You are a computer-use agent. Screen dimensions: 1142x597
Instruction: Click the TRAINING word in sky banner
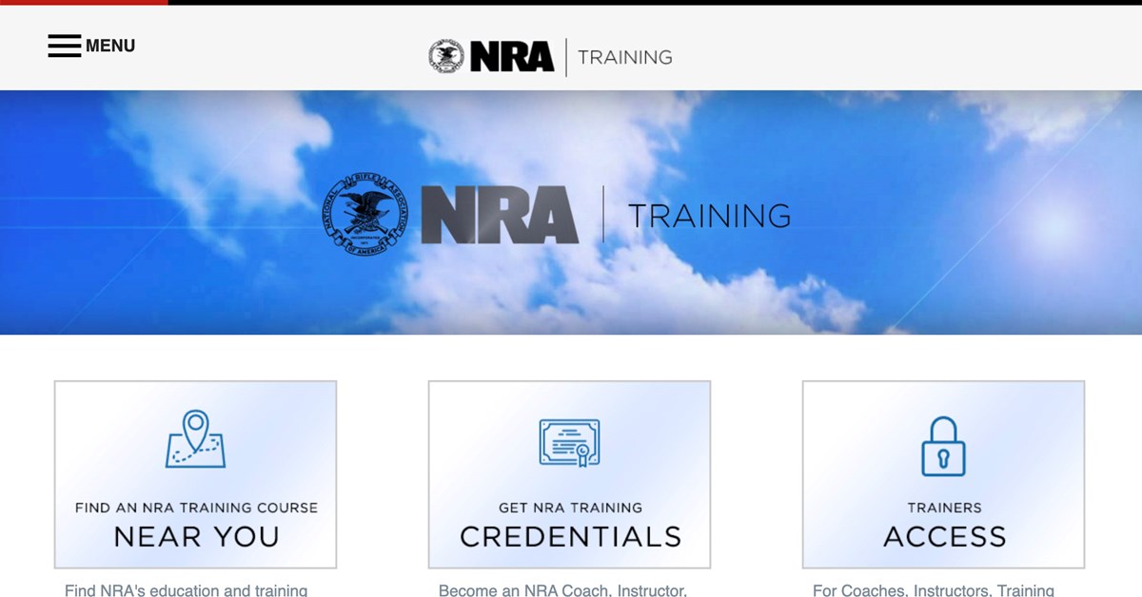click(710, 216)
